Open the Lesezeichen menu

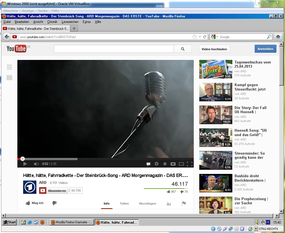[x=70, y=22]
